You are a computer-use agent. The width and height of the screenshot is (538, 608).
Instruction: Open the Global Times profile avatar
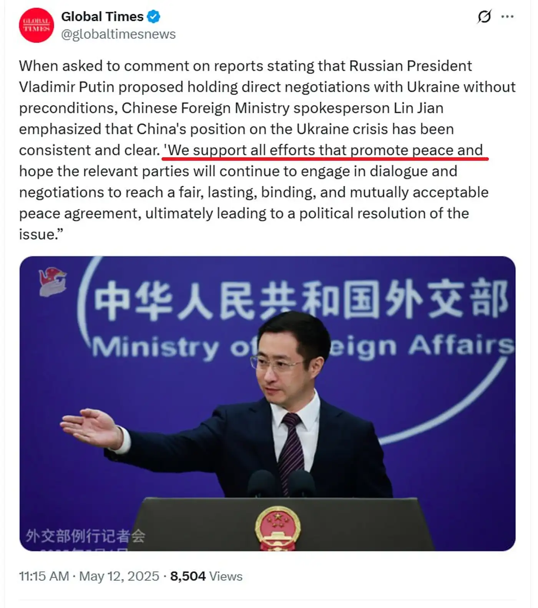point(37,25)
